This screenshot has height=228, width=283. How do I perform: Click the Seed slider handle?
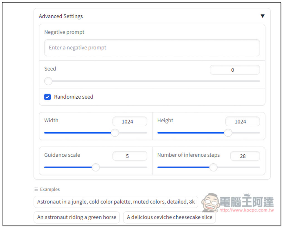[48, 81]
